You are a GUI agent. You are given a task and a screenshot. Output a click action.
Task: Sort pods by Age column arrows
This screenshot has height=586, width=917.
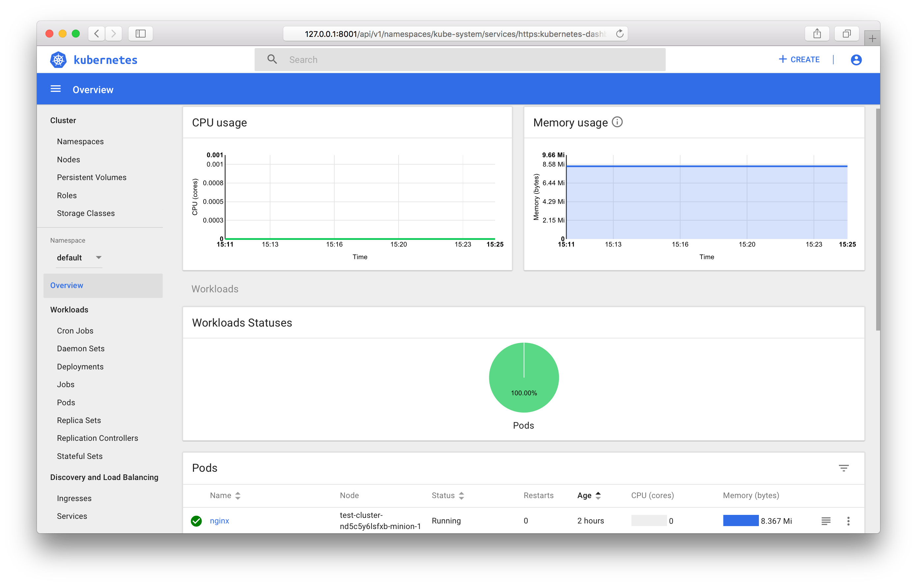point(598,495)
